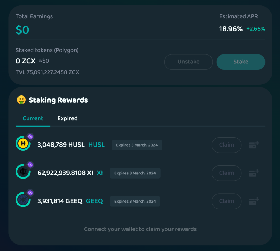Click GEEQ 'Expires 3 March, 2024' badge

click(x=135, y=201)
